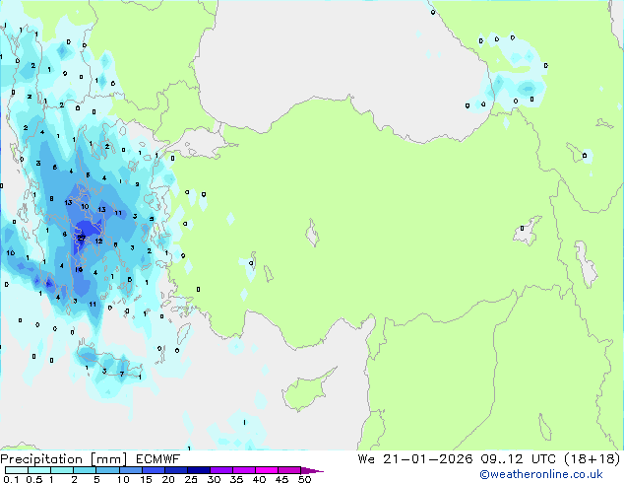
Task: Click the '16' precipitation value on map
Action: click(x=79, y=270)
